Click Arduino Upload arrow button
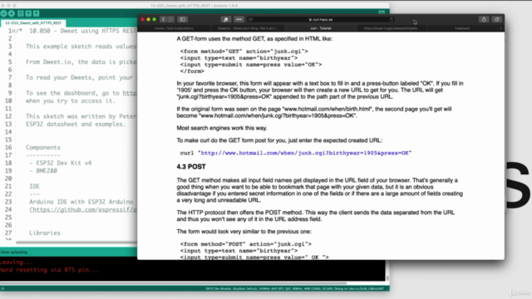The width and height of the screenshot is (532, 299). click(12, 13)
